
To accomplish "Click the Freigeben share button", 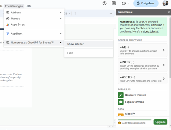I will 146,3.
